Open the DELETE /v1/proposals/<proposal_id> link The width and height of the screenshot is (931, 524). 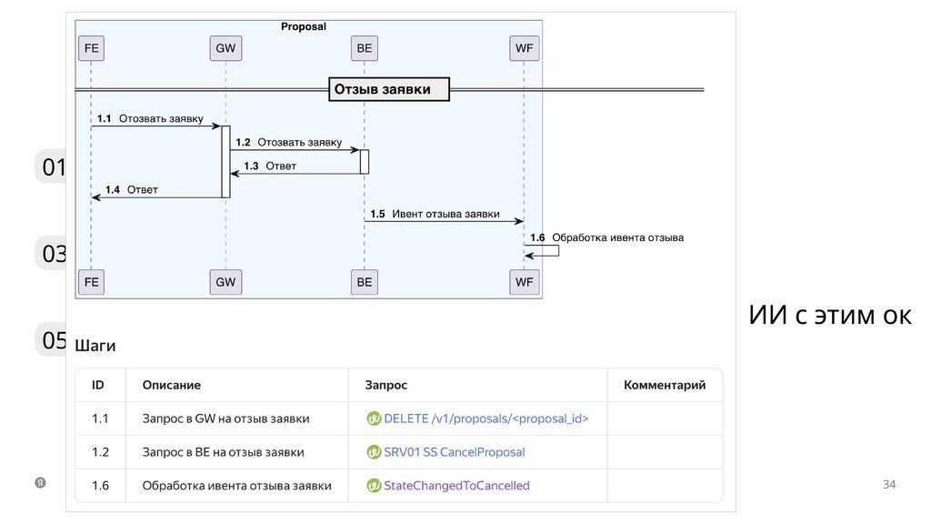click(x=486, y=419)
